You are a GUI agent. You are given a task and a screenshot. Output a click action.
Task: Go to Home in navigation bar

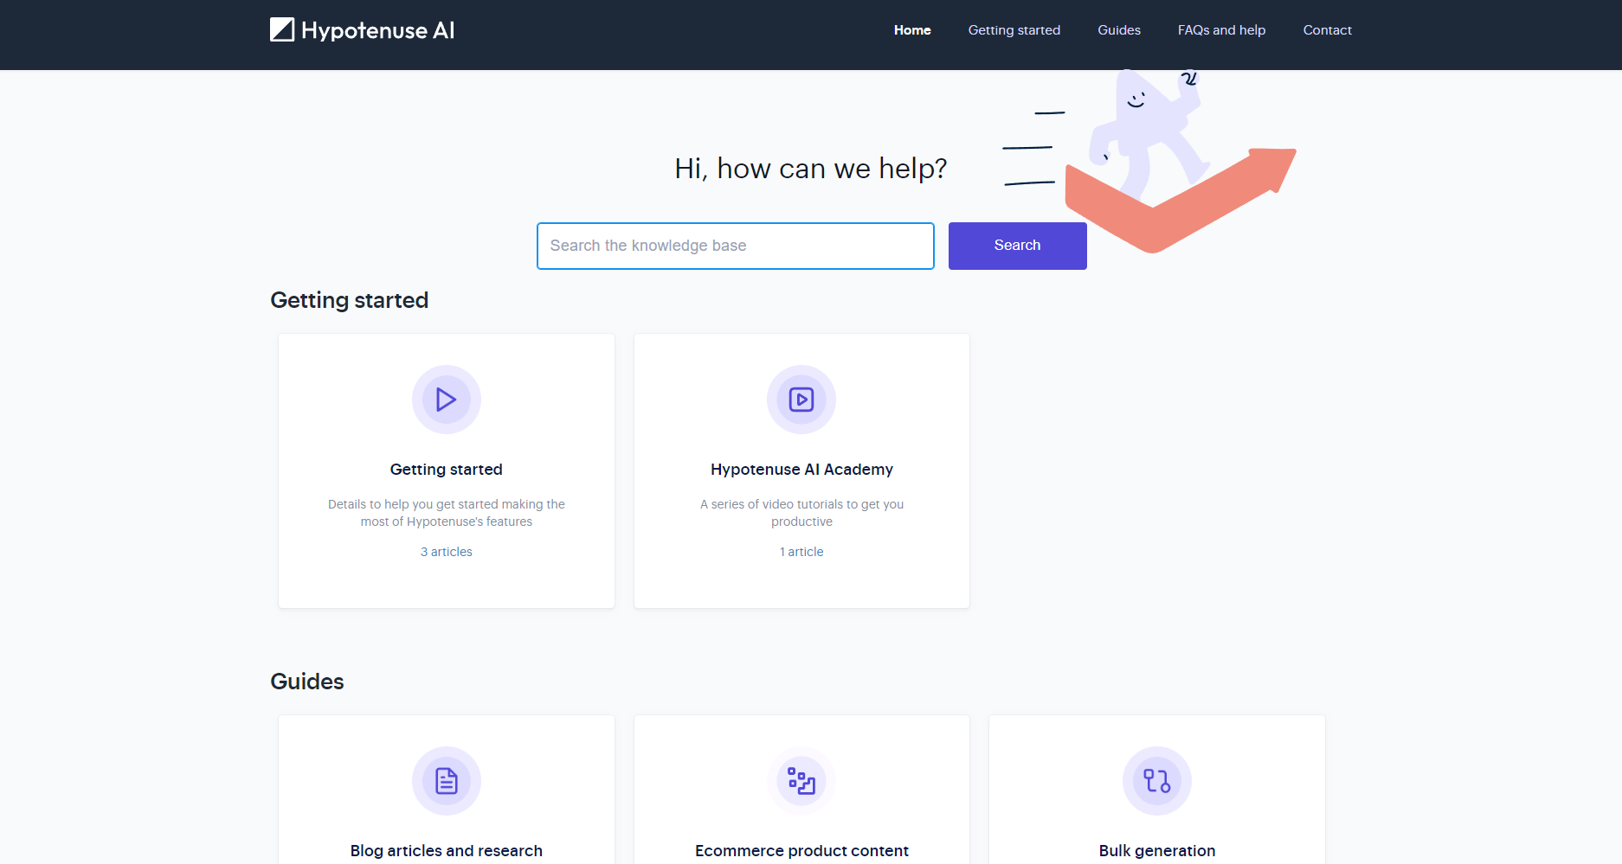(x=912, y=30)
